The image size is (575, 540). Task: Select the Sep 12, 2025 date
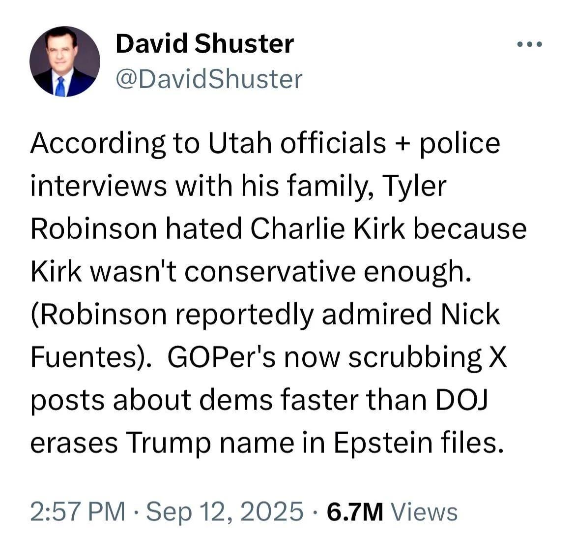225,511
